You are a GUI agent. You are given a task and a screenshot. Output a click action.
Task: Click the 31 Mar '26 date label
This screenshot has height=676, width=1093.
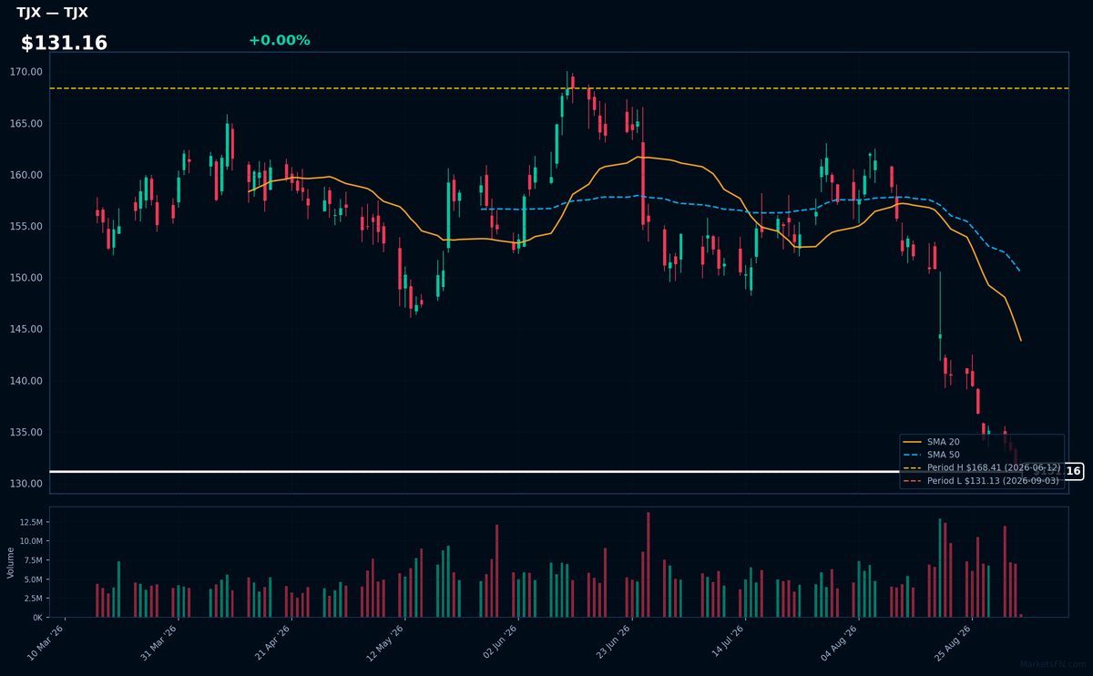[159, 642]
